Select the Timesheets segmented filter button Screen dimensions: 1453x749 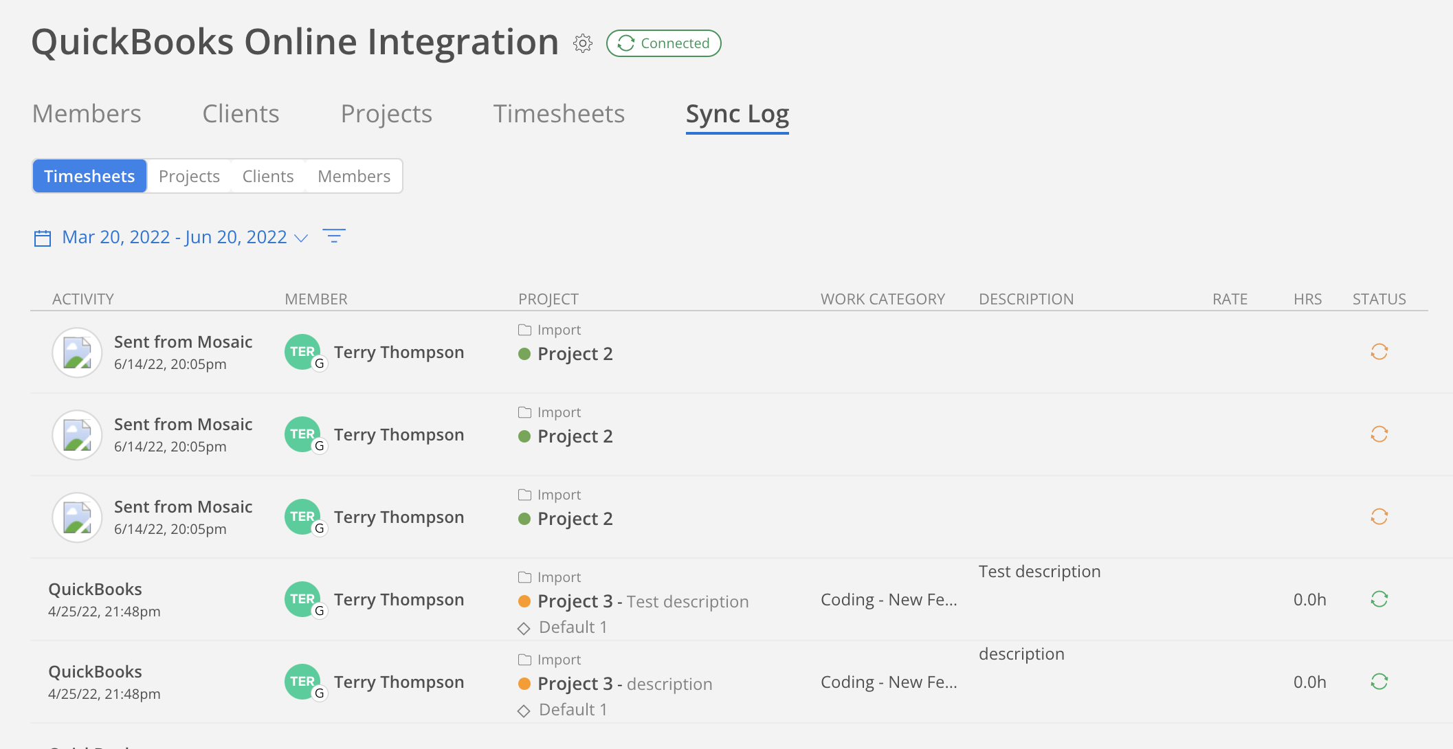tap(89, 177)
